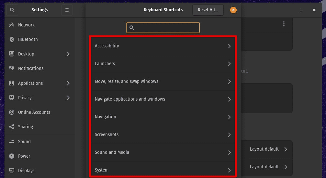Click the Desktop monitor icon in sidebar
Viewport: 326px width, 178px height.
tap(12, 54)
